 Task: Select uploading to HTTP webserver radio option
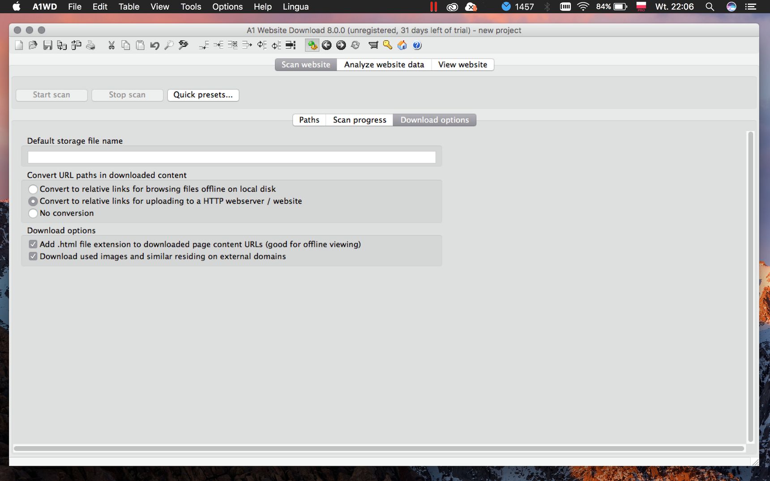pos(33,201)
